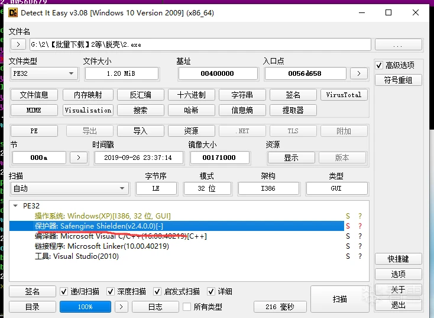Toggle the 启发式扫描 checkbox

pos(157,291)
